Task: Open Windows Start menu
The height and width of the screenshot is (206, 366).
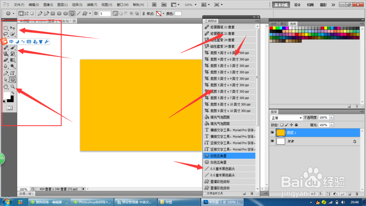Action: [7, 202]
